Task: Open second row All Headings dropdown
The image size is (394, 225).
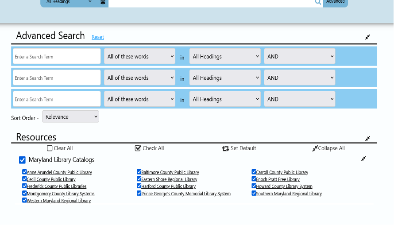Action: [x=225, y=78]
